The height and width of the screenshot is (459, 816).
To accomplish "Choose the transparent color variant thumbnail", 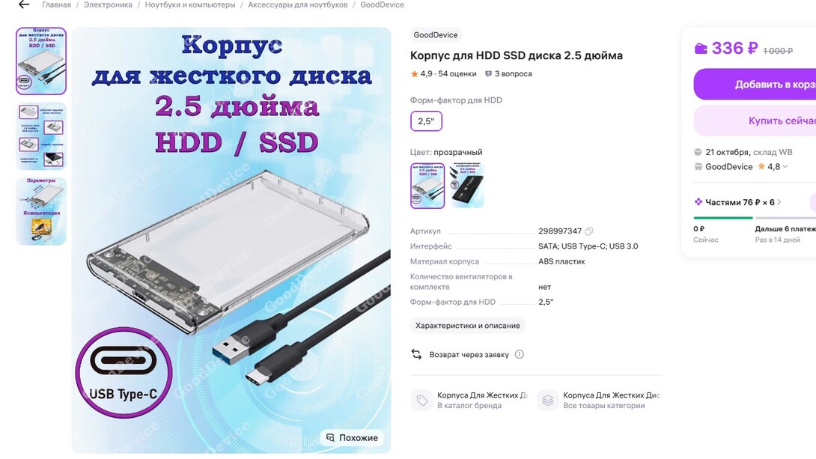I will tap(427, 185).
